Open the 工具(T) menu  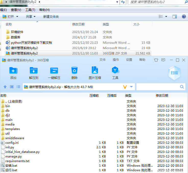(30, 10)
